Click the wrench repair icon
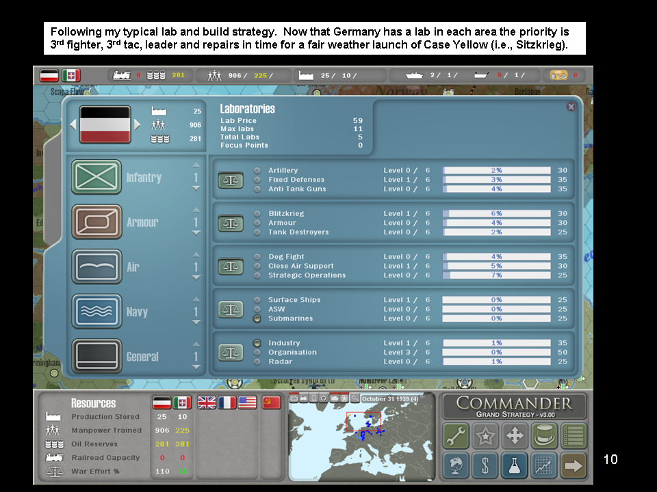657x492 pixels. pos(456,435)
